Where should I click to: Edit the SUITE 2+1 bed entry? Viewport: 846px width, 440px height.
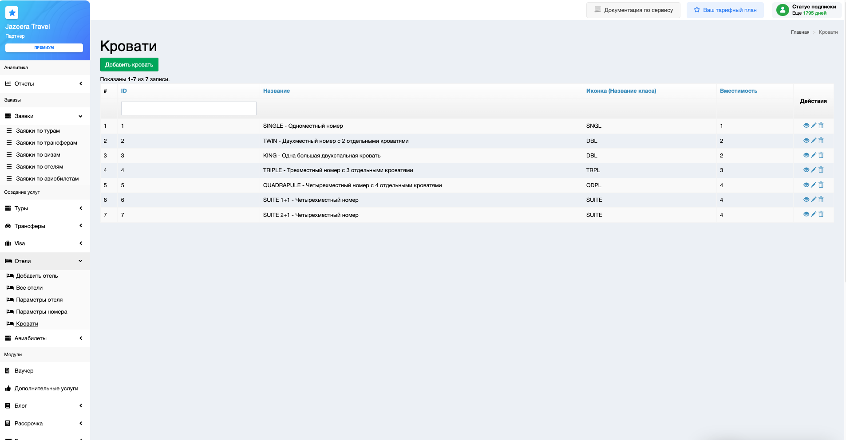(x=814, y=214)
